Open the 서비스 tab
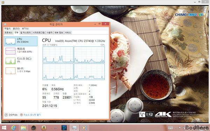The image size is (210, 131). (x=68, y=32)
